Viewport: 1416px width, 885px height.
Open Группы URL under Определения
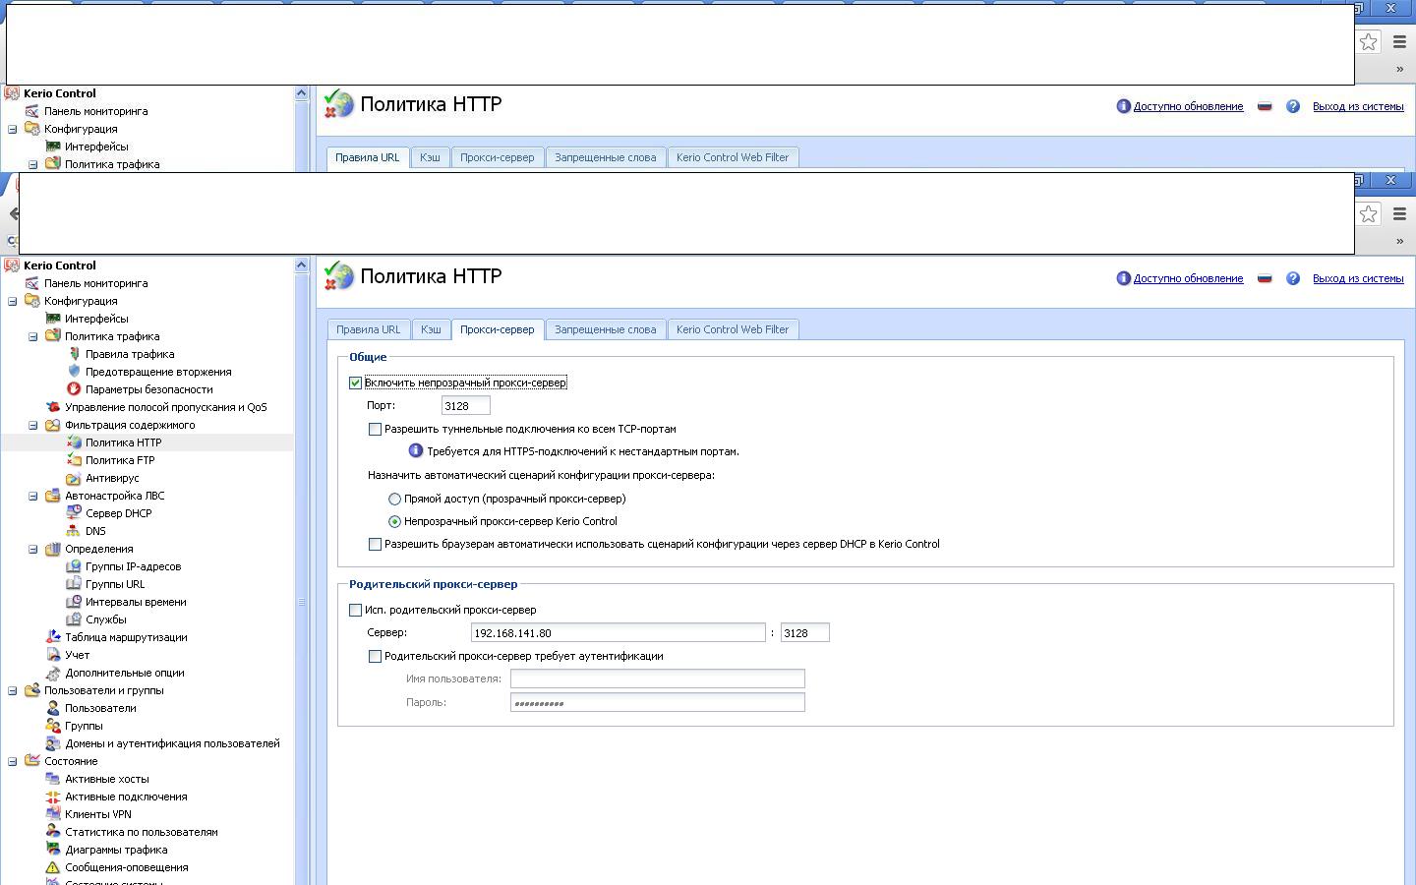pyautogui.click(x=114, y=584)
